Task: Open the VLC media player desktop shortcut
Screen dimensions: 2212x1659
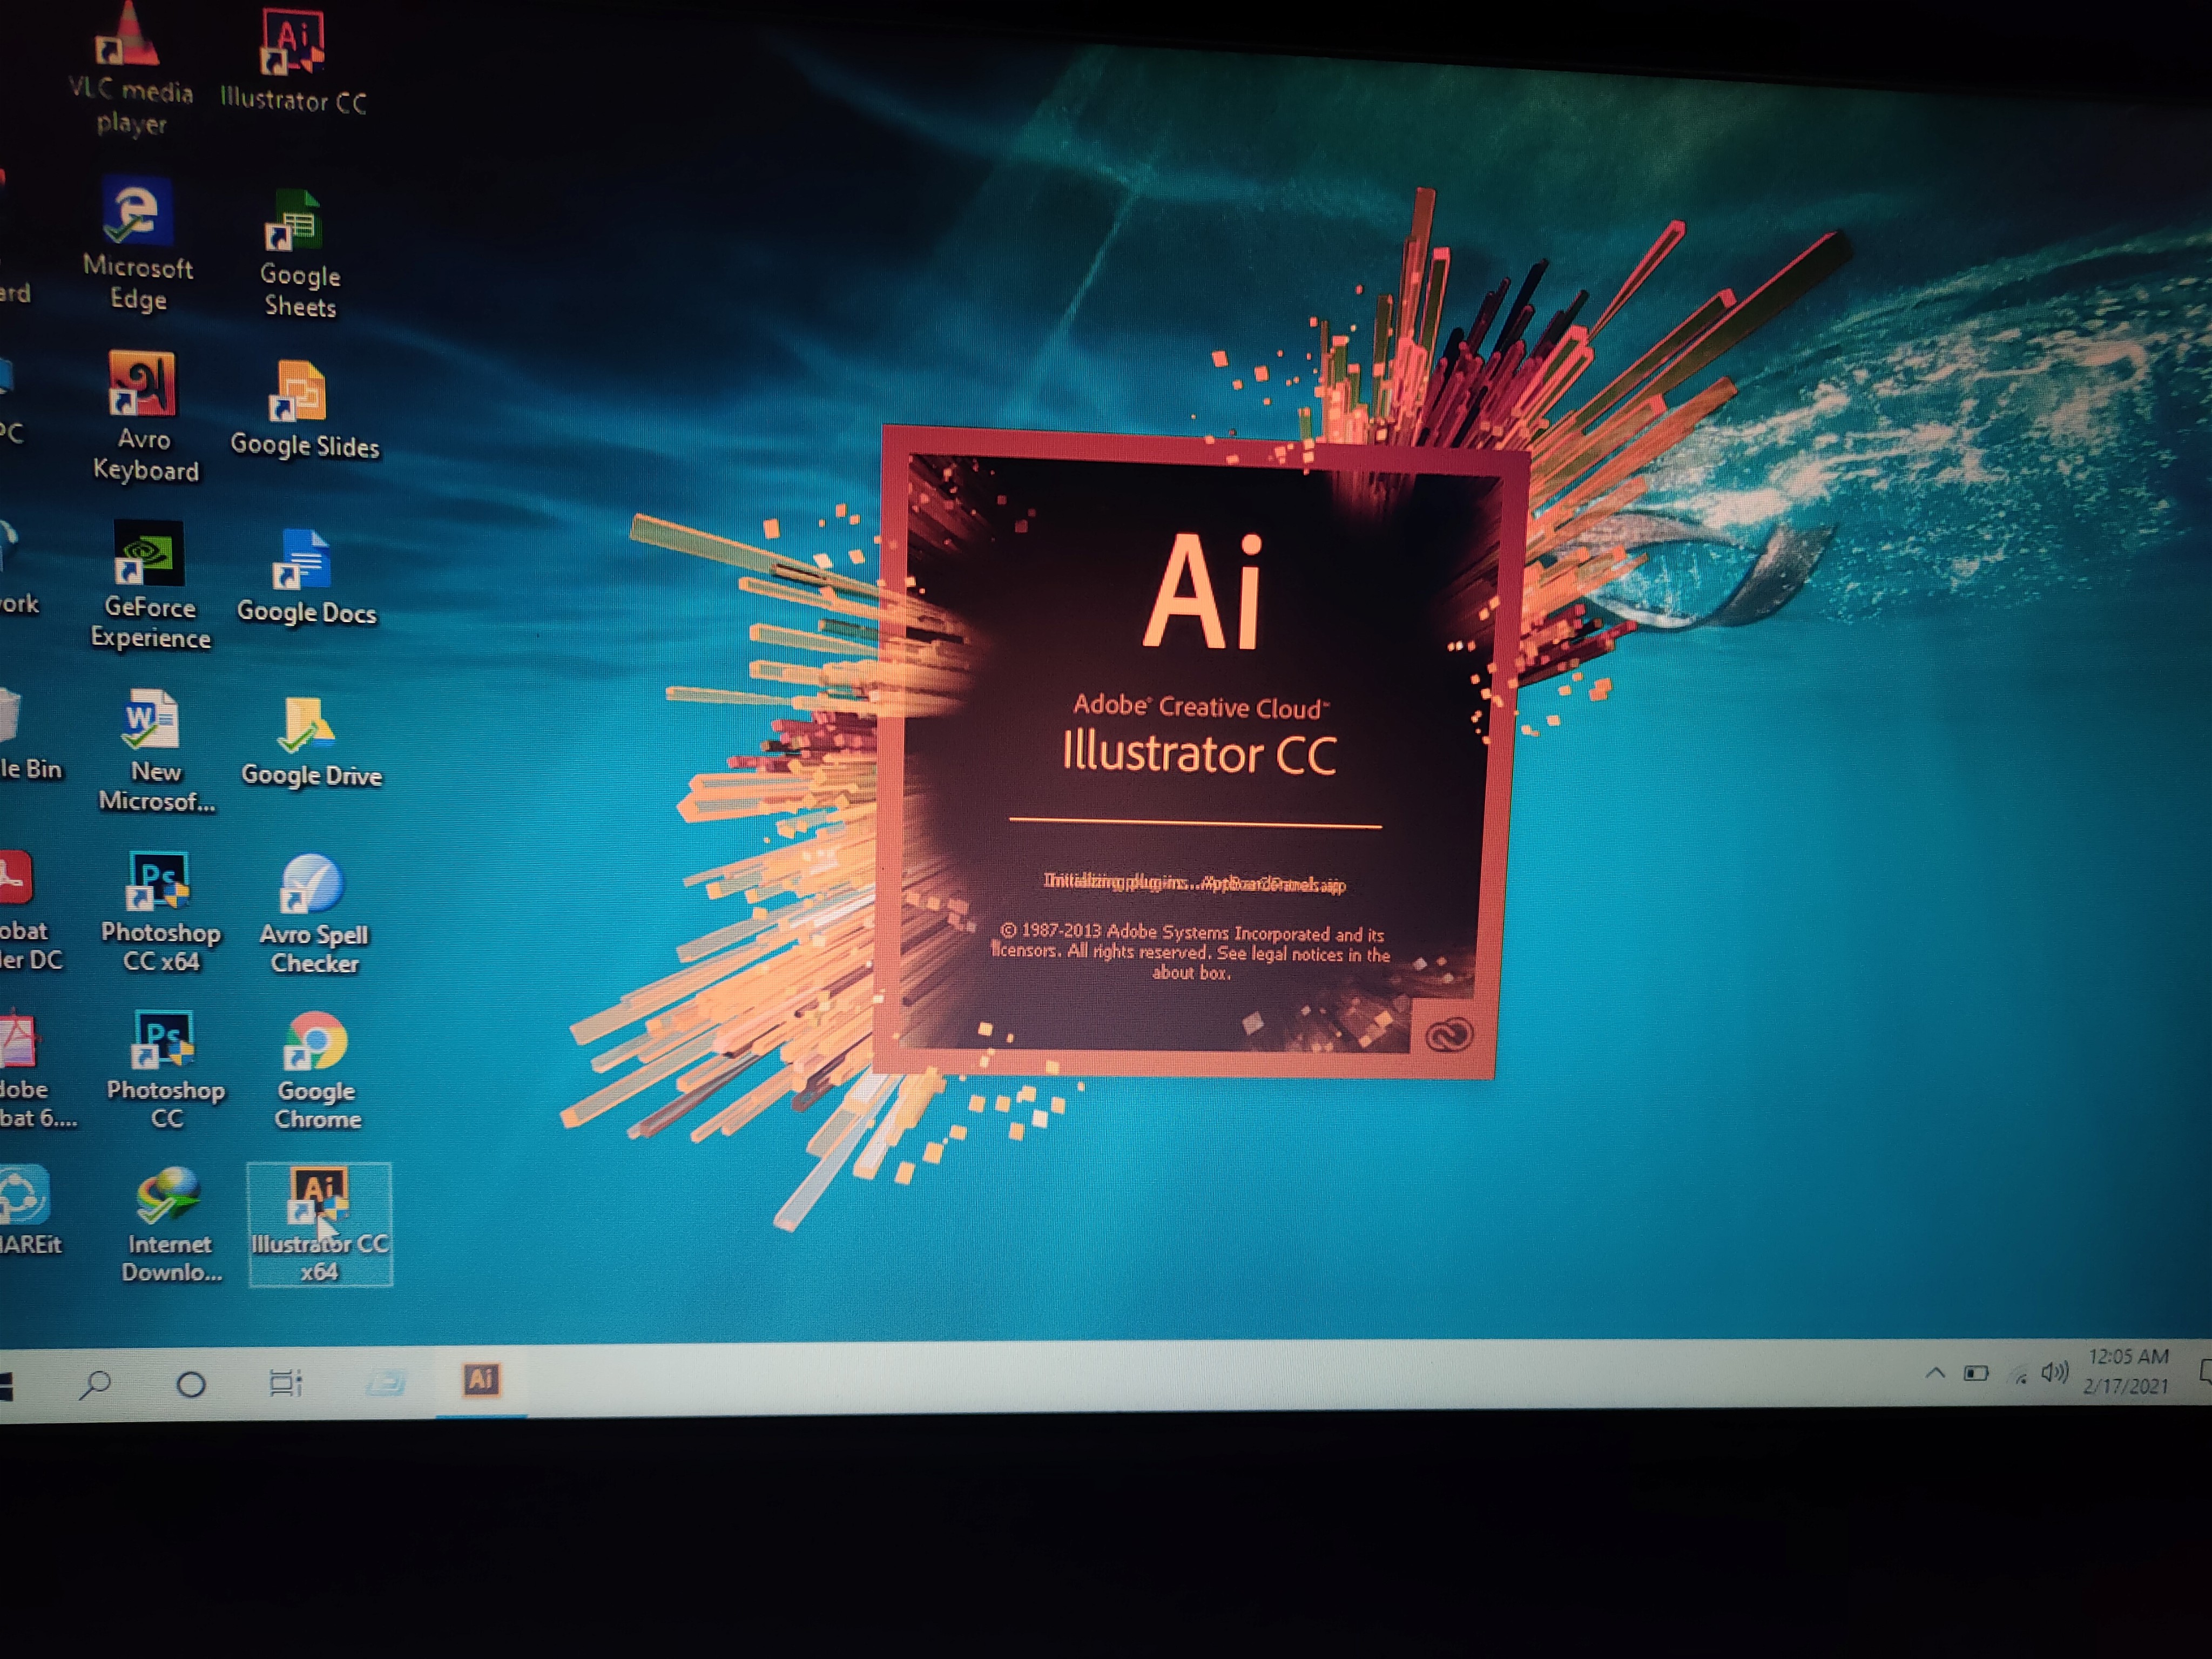Action: 131,68
